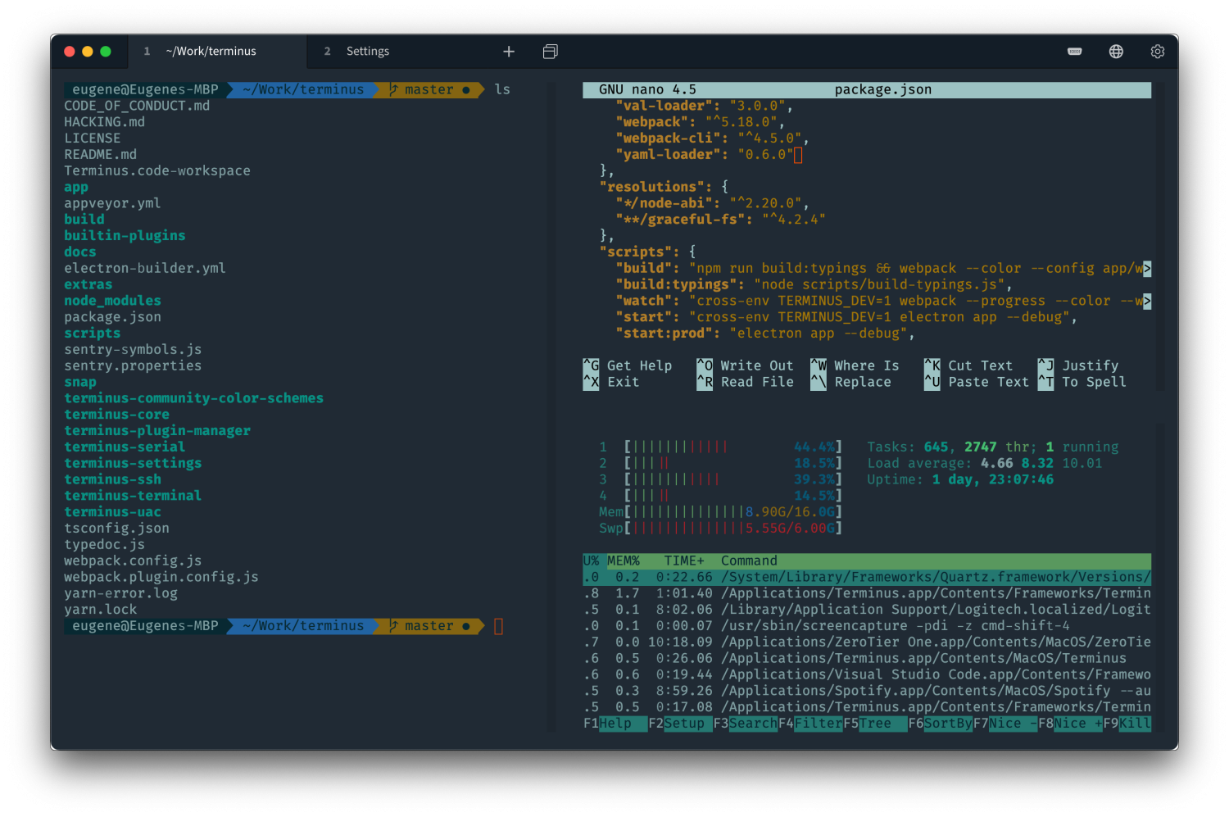
Task: Click the "resolutions" line in nano
Action: pos(664,188)
